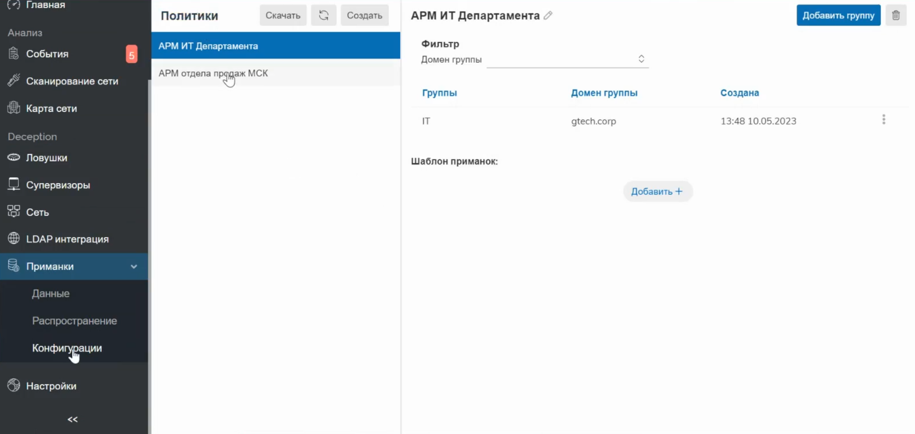Sort table by Создана column header

[x=739, y=93]
